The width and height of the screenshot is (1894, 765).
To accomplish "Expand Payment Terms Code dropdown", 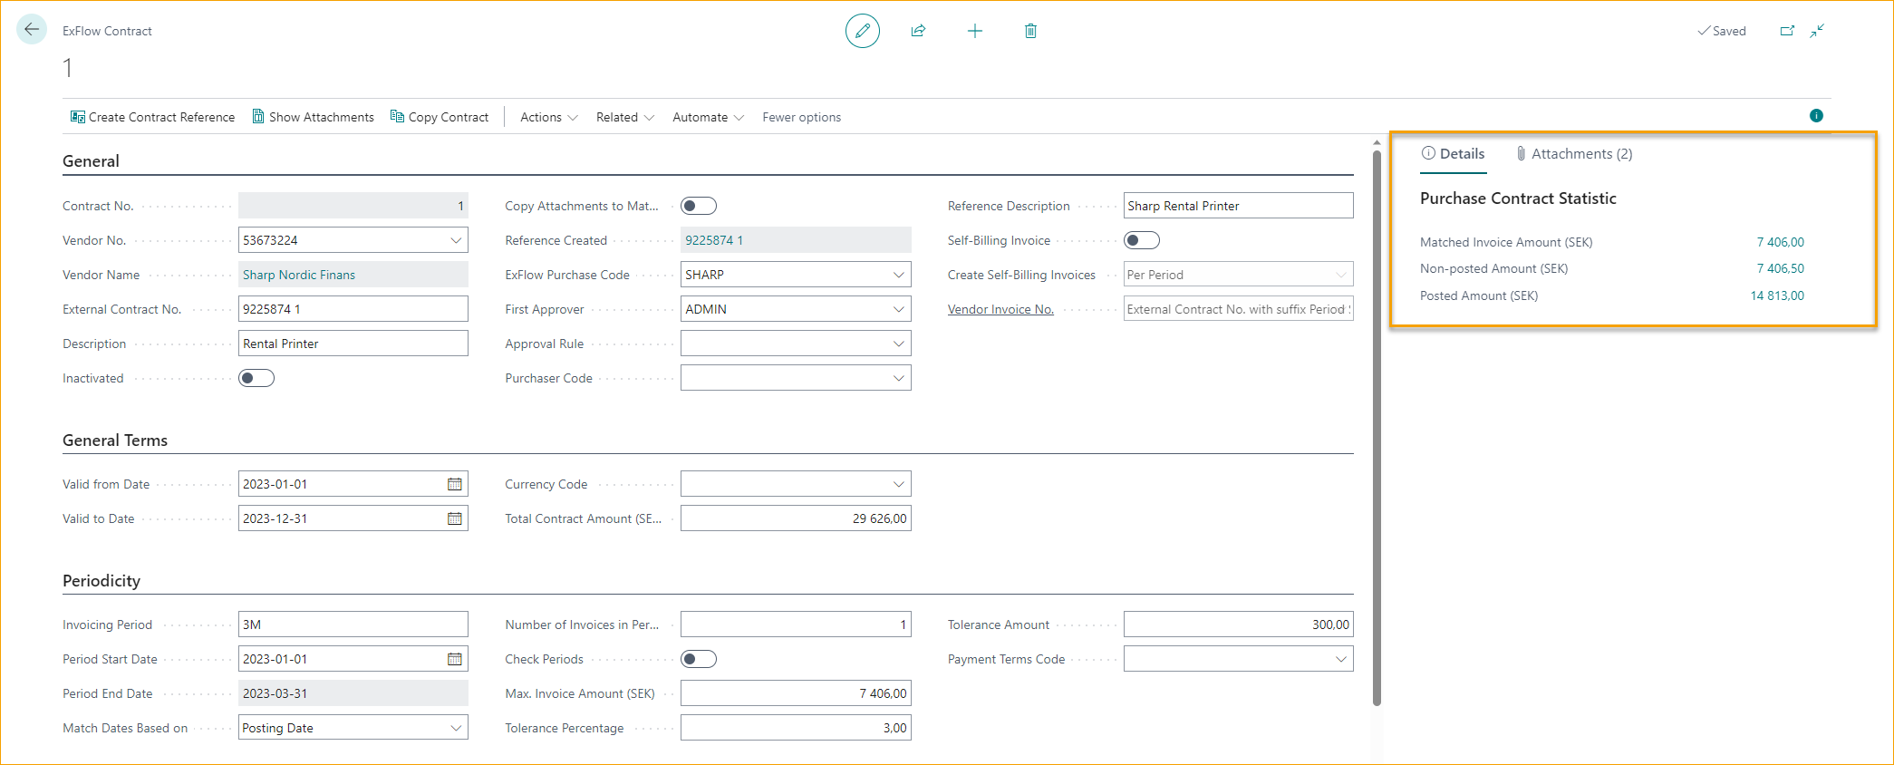I will tap(1341, 659).
